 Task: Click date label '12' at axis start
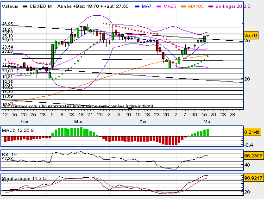tap(5, 115)
